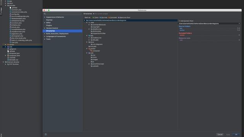
Task: Remove vendor from Source Folders list
Action: (239, 30)
